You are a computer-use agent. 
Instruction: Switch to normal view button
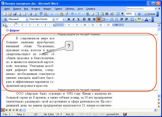pyautogui.click(x=3, y=110)
